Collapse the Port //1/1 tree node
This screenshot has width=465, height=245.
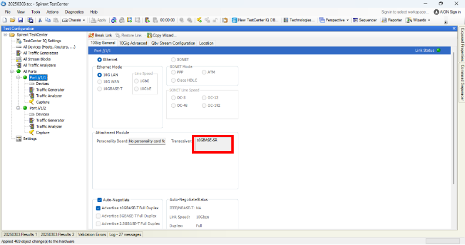[18, 77]
